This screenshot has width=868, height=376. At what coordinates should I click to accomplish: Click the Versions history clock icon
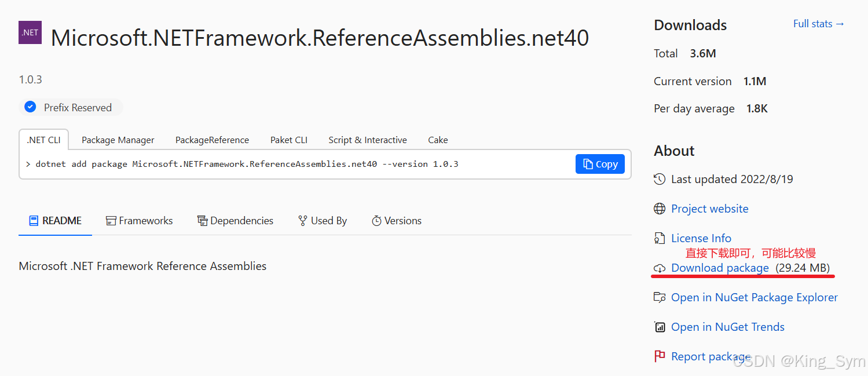[377, 220]
